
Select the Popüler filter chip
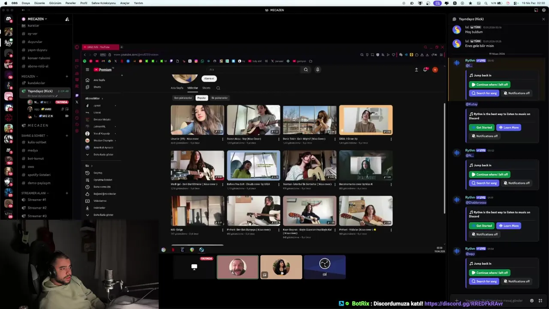[x=202, y=98]
